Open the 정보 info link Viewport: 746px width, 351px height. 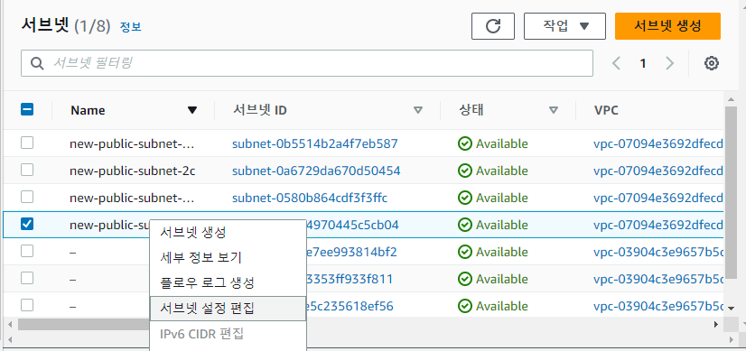pos(130,27)
